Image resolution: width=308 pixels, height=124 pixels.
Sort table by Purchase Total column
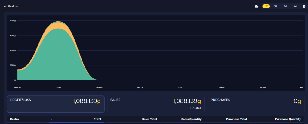tap(237, 119)
